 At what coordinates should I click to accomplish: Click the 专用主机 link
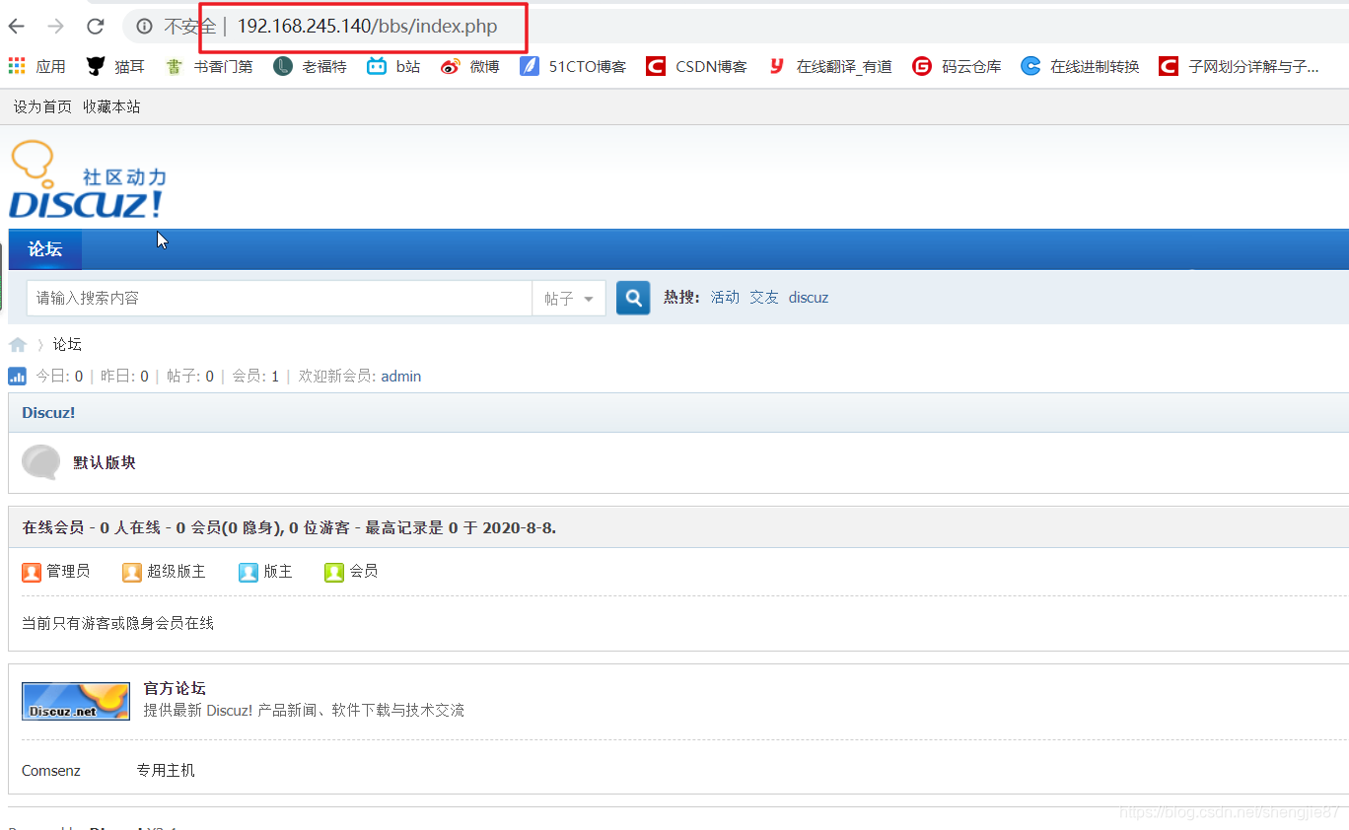[x=166, y=770]
